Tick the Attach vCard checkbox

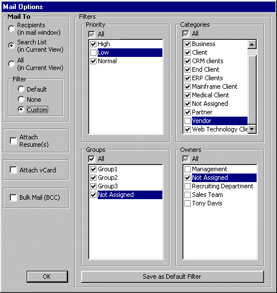13,170
